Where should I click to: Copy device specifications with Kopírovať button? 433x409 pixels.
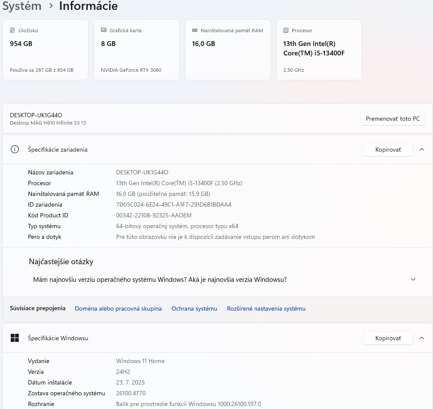pyautogui.click(x=388, y=150)
